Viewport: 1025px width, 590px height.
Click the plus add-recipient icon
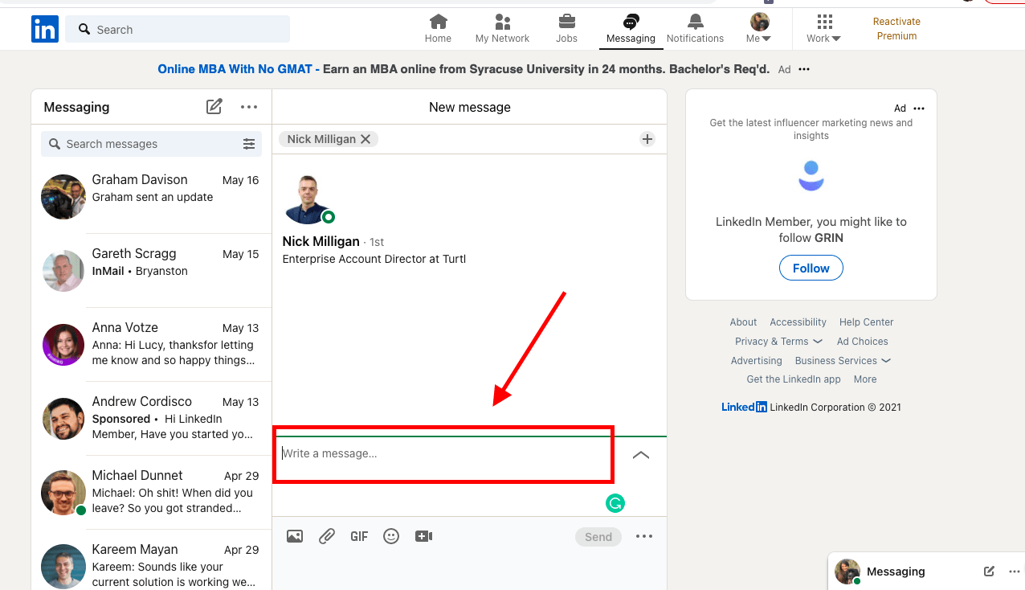[647, 139]
